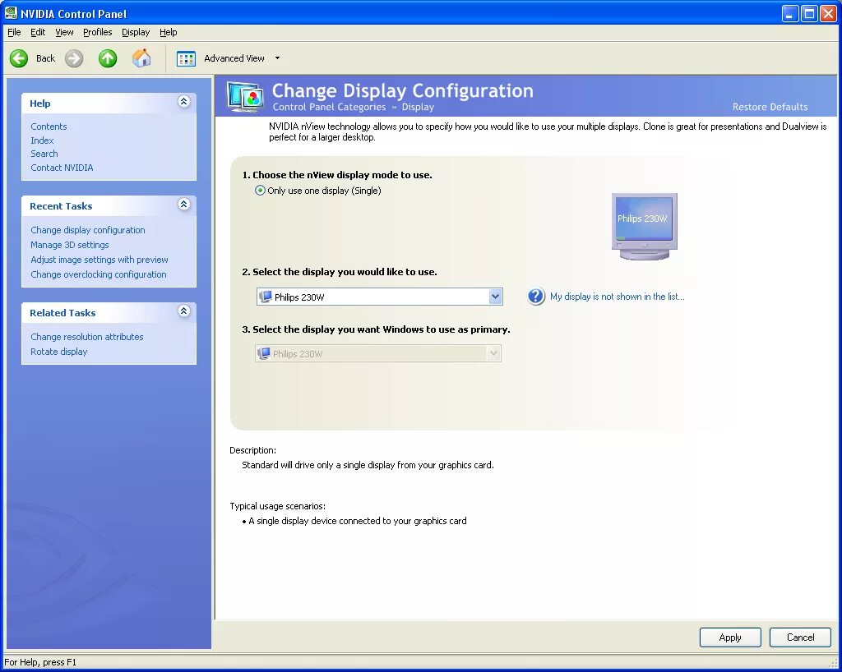The width and height of the screenshot is (842, 672).
Task: Click Contact NVIDIA link
Action: (x=62, y=168)
